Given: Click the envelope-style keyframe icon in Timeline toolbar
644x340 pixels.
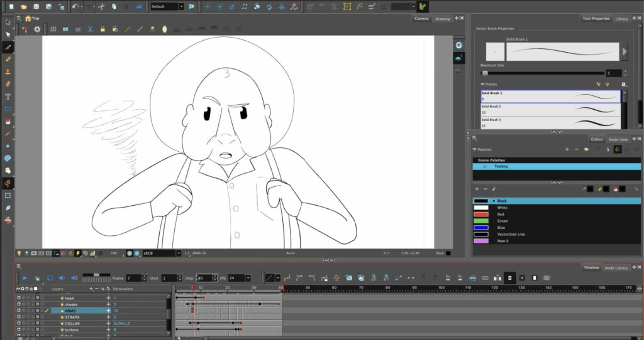Looking at the screenshot, I should pos(348,278).
